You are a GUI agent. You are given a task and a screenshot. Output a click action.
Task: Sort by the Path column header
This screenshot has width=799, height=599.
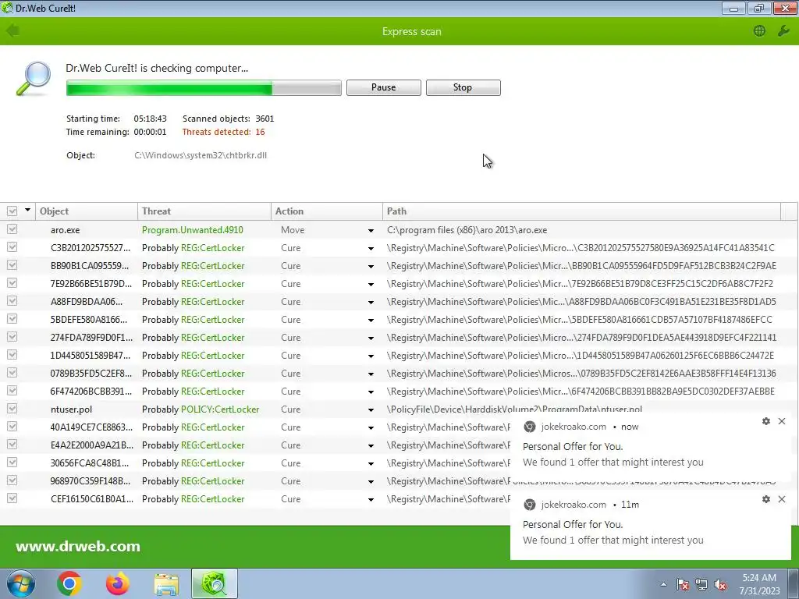click(x=581, y=211)
